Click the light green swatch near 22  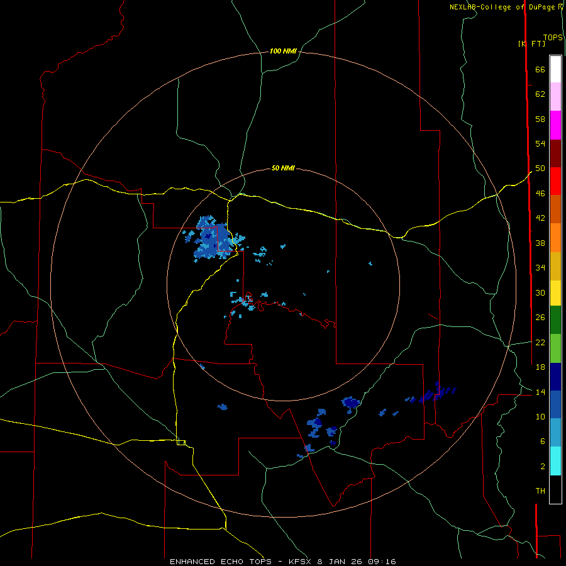[555, 348]
